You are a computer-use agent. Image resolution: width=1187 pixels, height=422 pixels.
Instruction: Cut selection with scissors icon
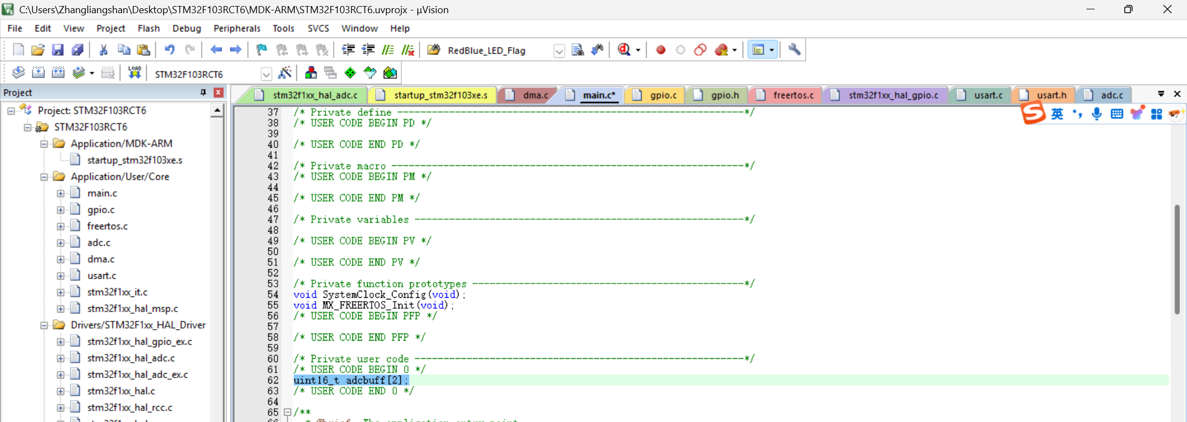103,50
